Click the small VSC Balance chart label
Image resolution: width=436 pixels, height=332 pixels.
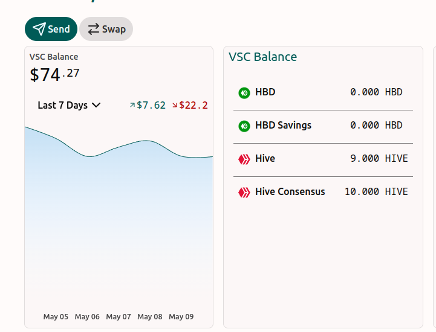[54, 57]
